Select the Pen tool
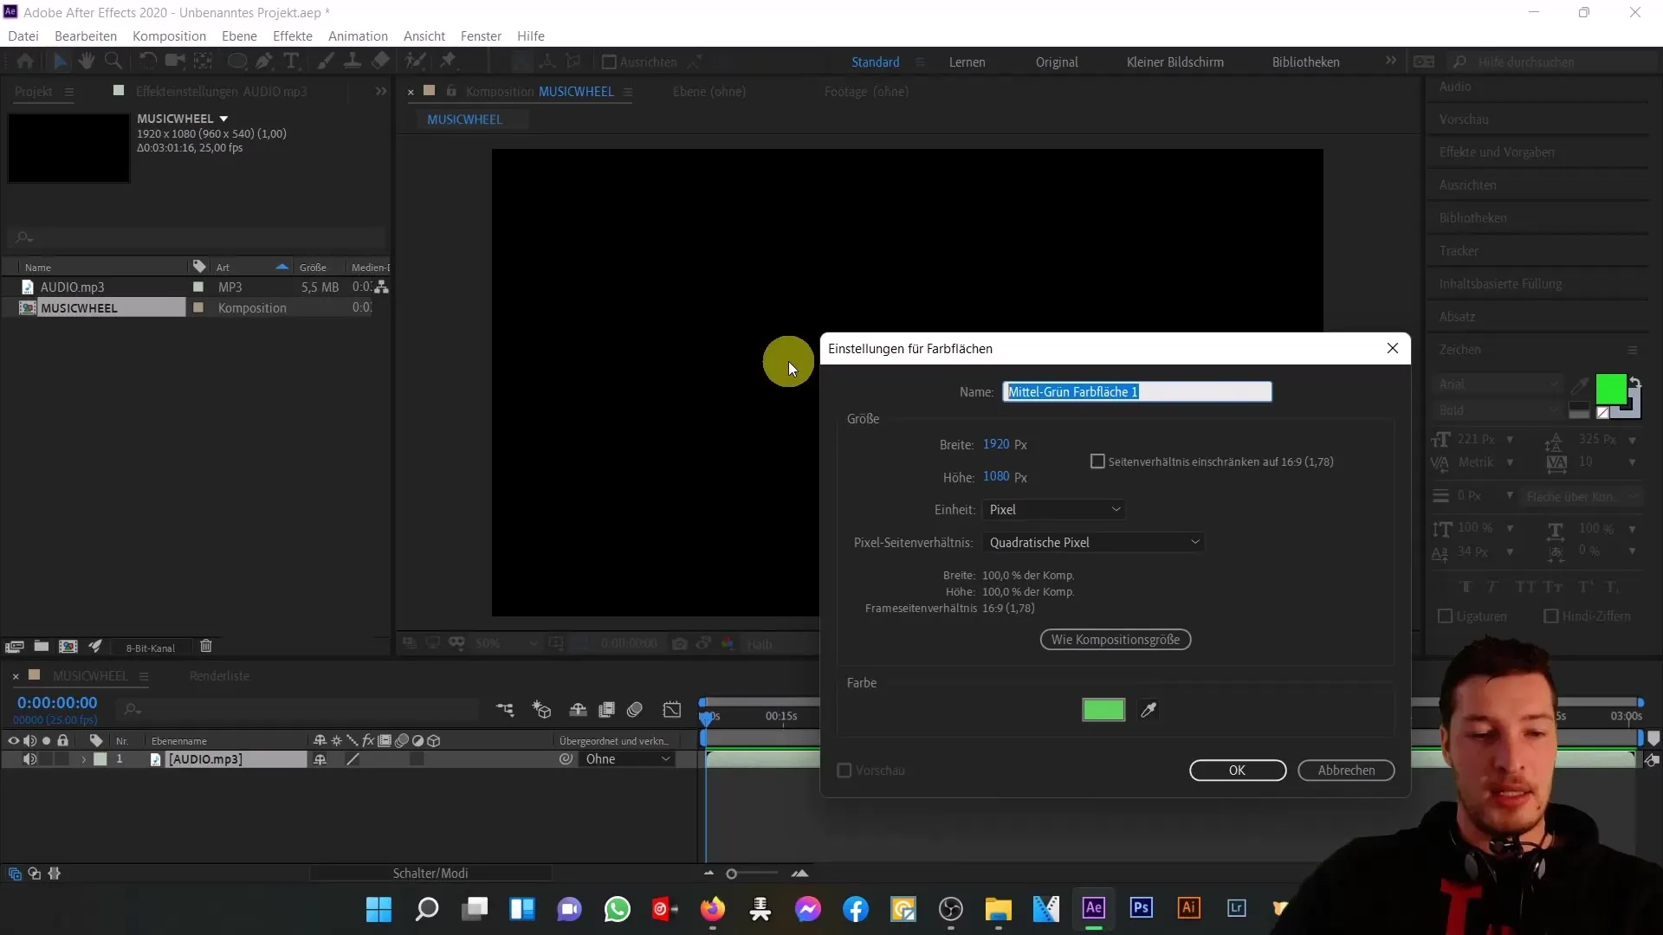1663x935 pixels. click(x=265, y=61)
